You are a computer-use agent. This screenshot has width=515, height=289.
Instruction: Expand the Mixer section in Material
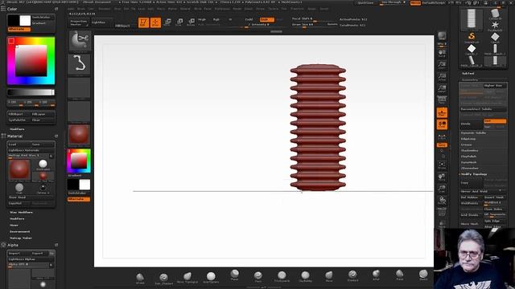(x=14, y=225)
